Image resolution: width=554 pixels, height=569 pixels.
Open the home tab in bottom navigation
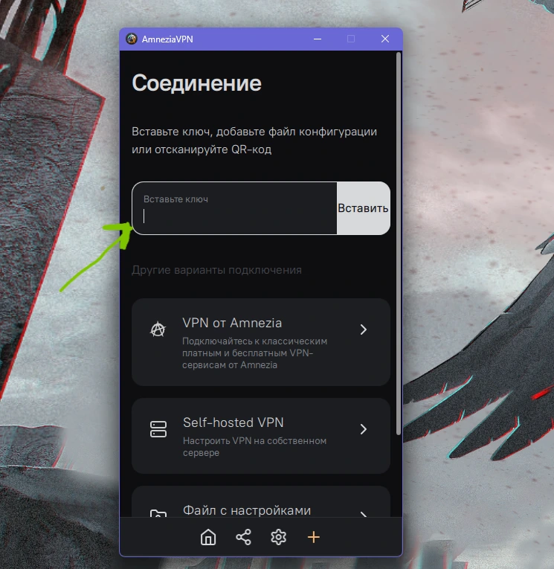pos(208,537)
